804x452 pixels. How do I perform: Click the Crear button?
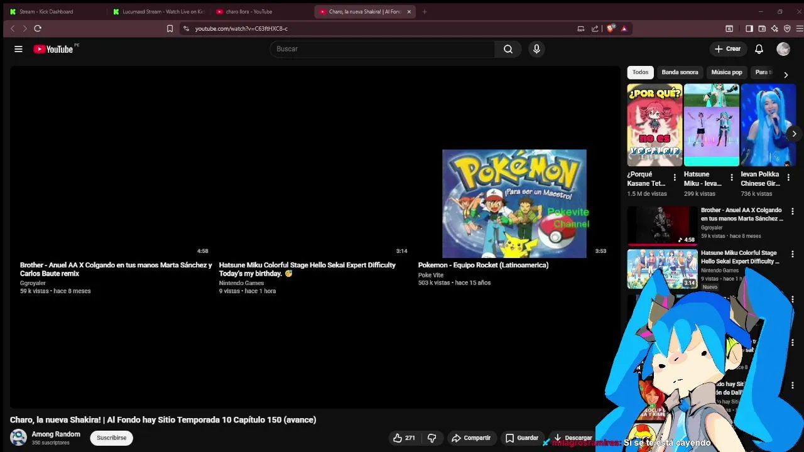727,49
